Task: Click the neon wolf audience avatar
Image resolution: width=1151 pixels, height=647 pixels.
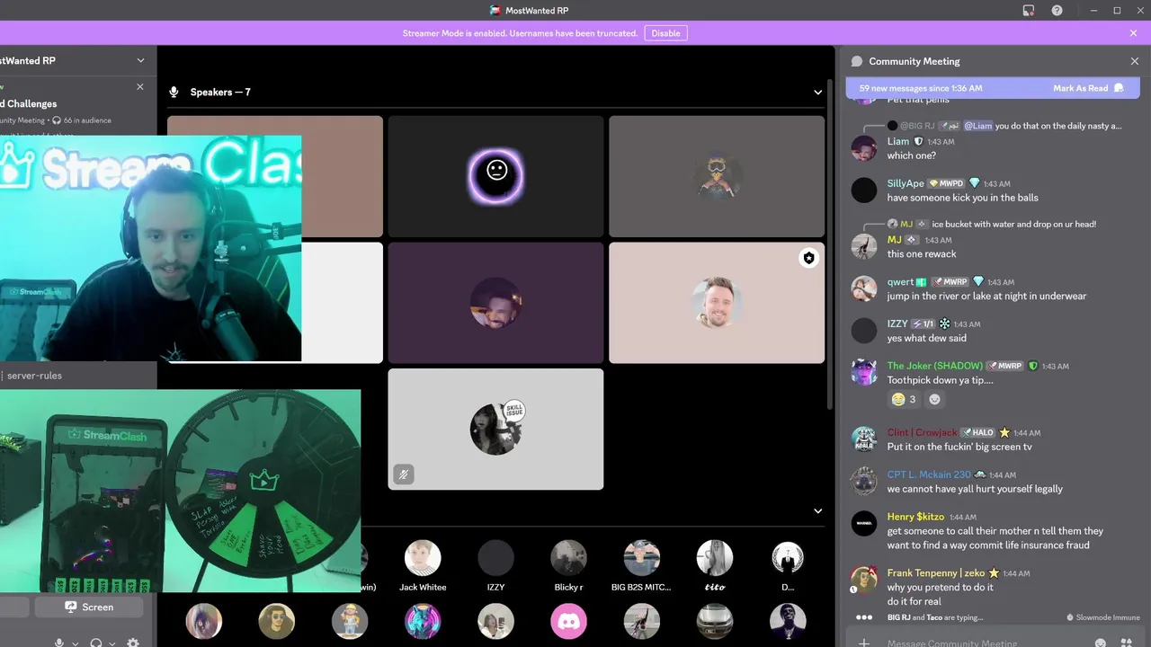Action: pos(422,621)
